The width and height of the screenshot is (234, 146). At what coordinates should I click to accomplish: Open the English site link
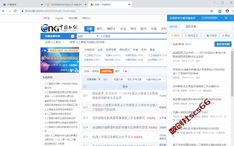click(59, 18)
